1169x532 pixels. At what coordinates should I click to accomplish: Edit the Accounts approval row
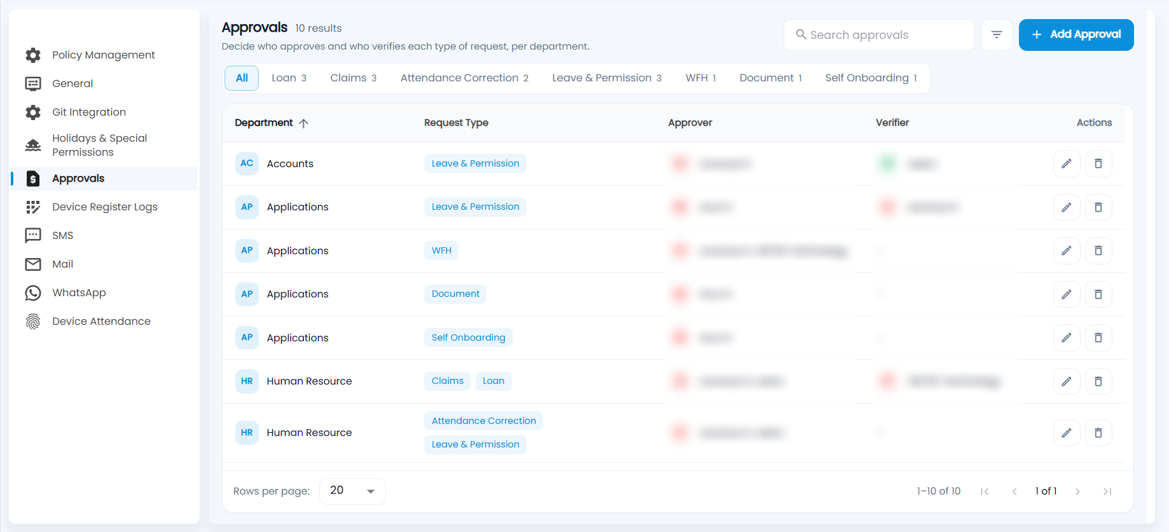[x=1067, y=164]
